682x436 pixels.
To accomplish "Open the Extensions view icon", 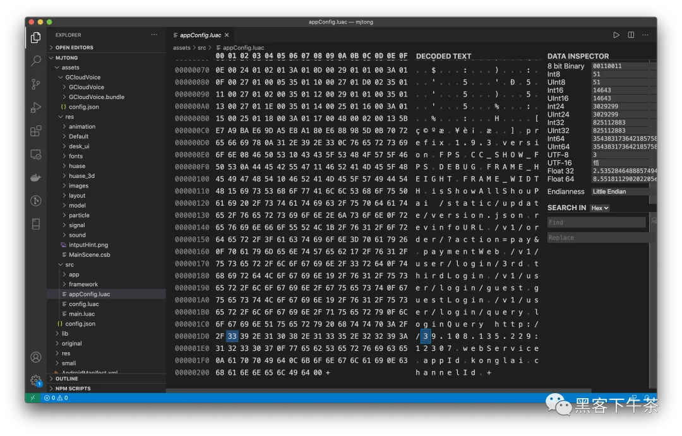I will click(x=36, y=131).
